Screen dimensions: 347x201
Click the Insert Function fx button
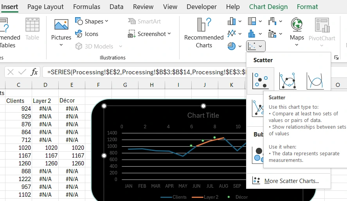point(34,72)
